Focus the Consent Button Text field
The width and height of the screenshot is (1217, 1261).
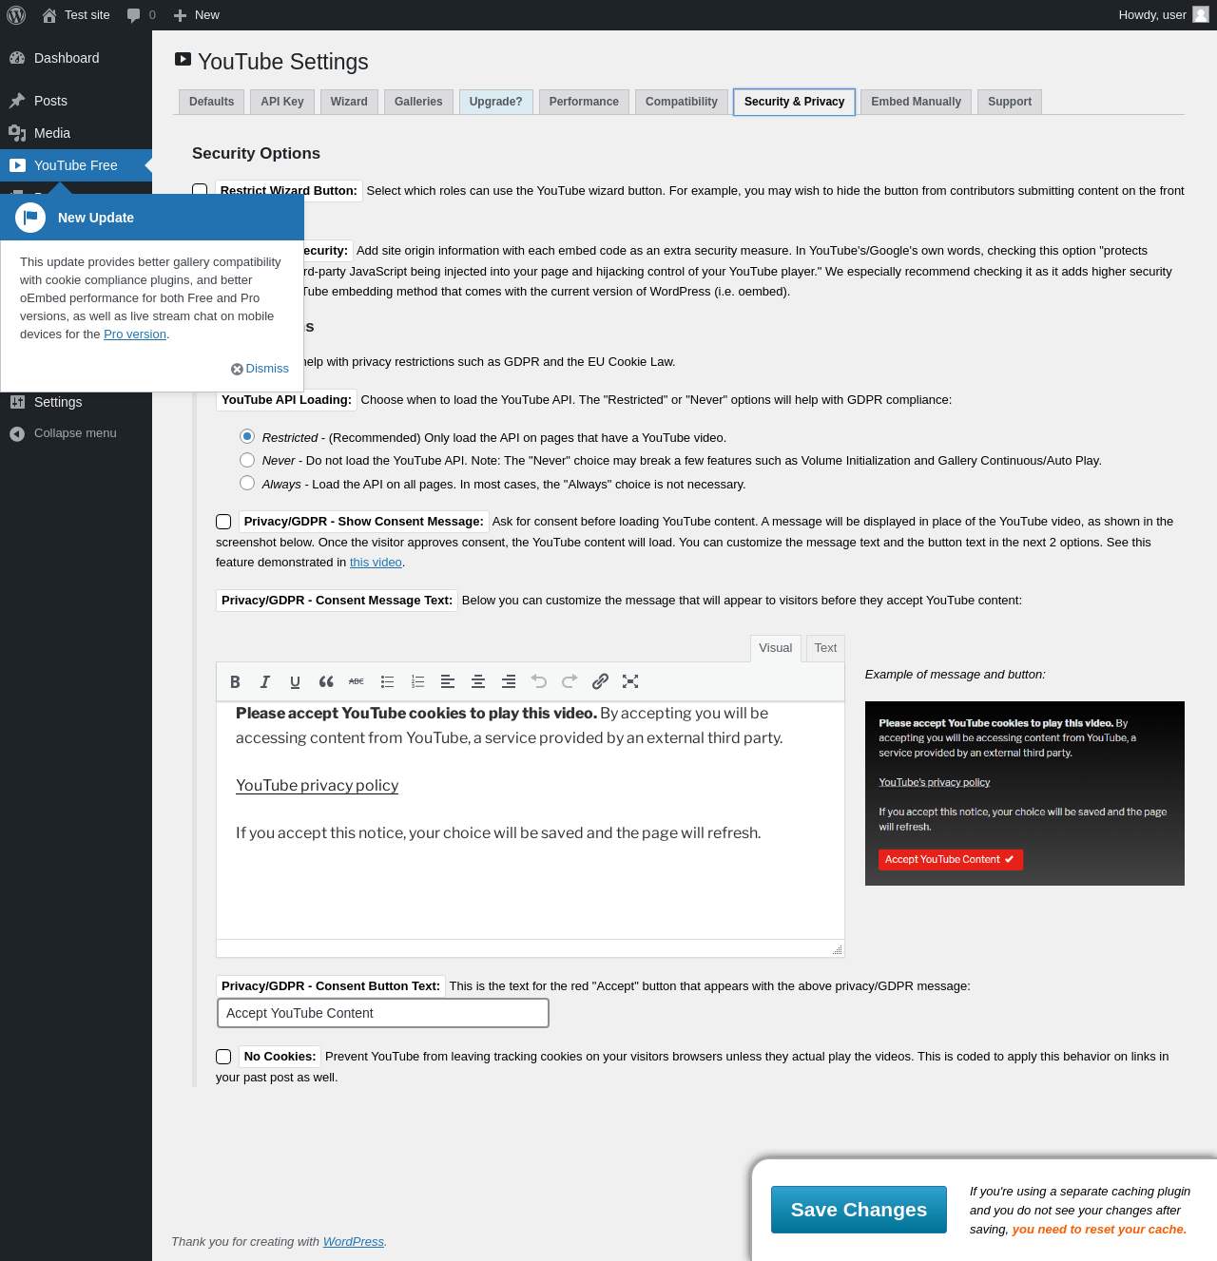(383, 1013)
